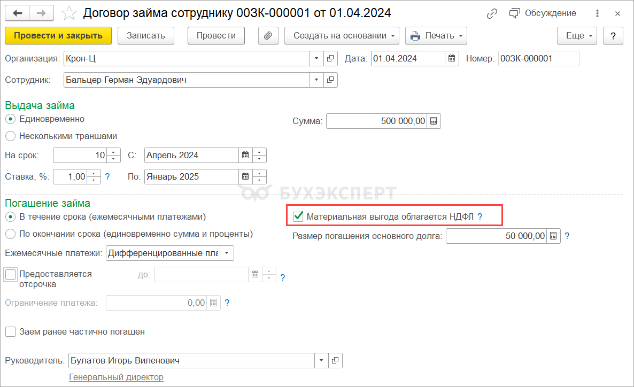Open the Булатов Игорь Виленович card icon
Screen dimensions: 634x387
[x=335, y=361]
